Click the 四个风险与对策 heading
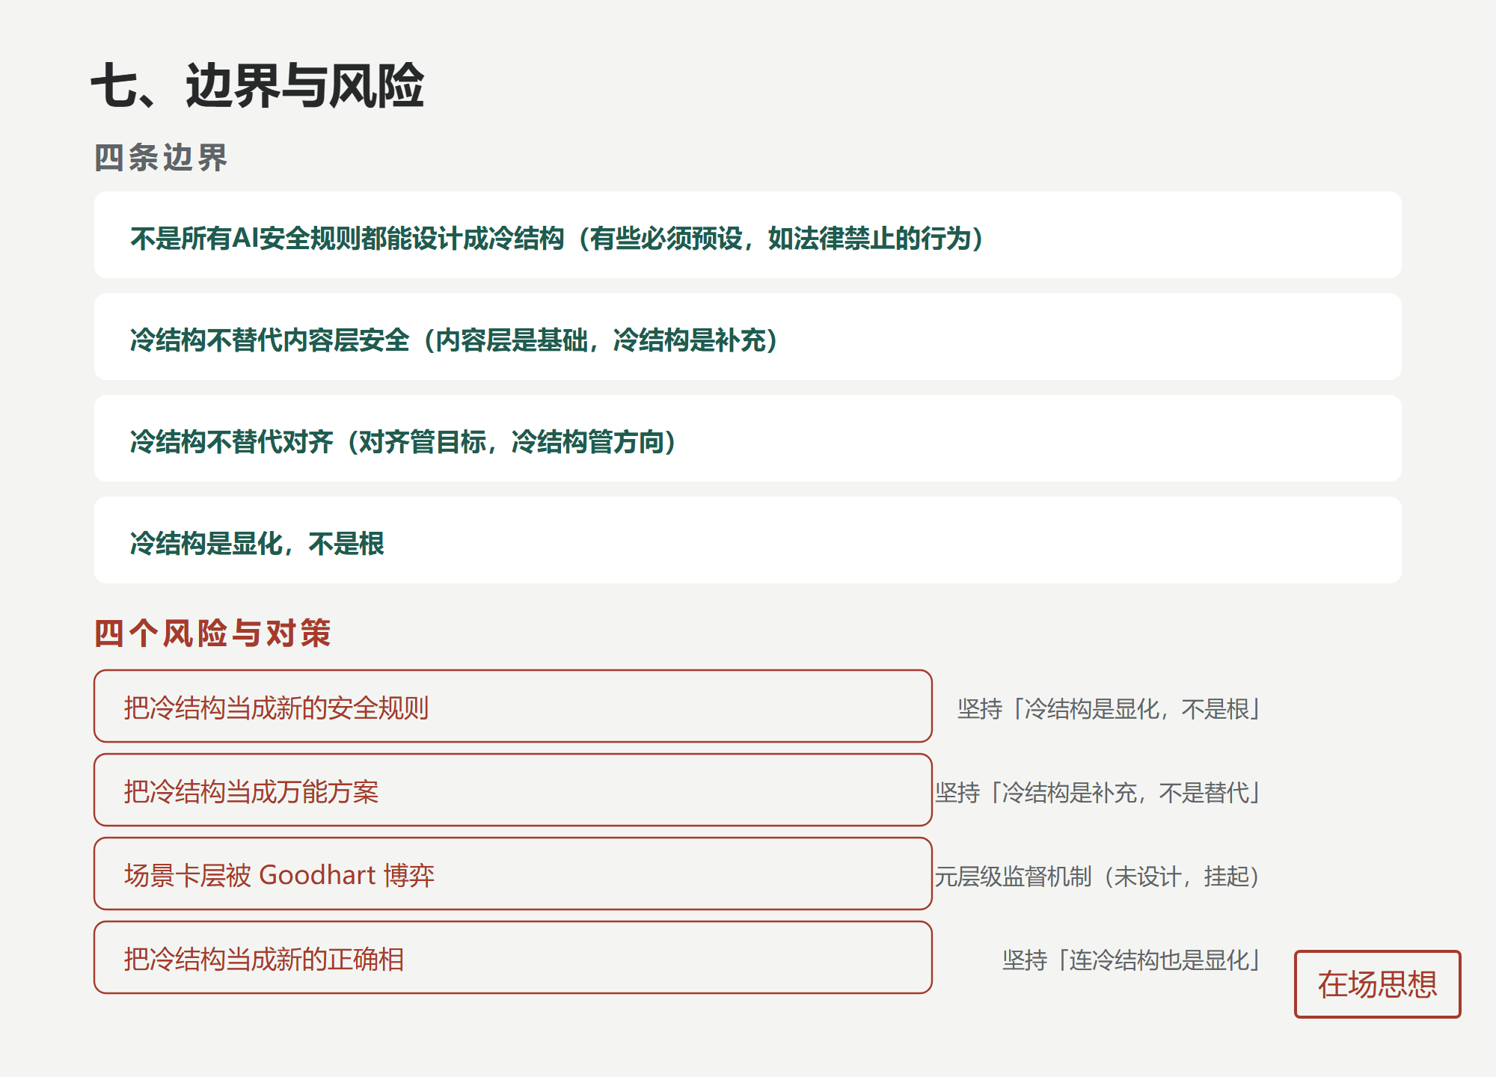Screen dimensions: 1496x1077 tap(212, 633)
